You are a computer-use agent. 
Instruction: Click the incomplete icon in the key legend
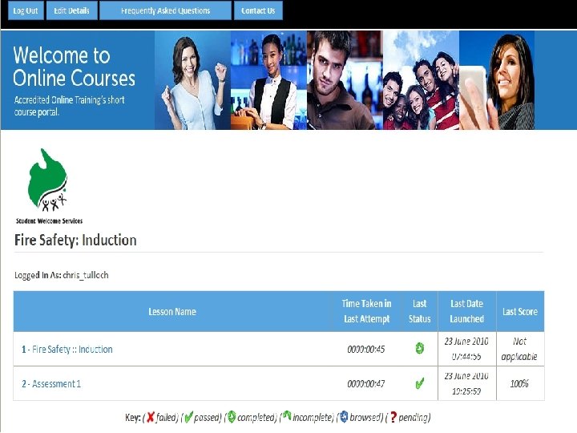point(287,416)
